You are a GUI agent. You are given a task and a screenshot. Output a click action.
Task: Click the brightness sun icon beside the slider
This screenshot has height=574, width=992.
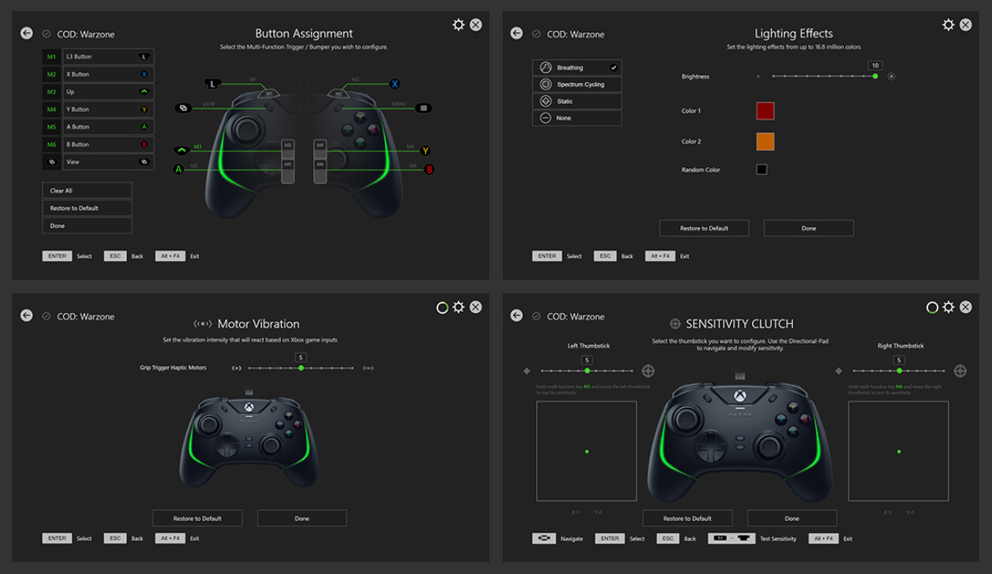click(892, 76)
